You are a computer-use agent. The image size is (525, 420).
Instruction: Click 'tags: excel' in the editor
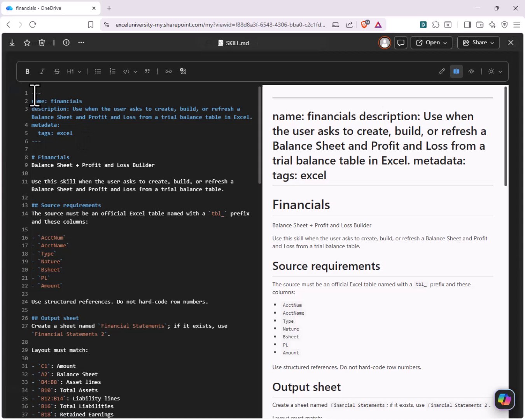tap(55, 133)
